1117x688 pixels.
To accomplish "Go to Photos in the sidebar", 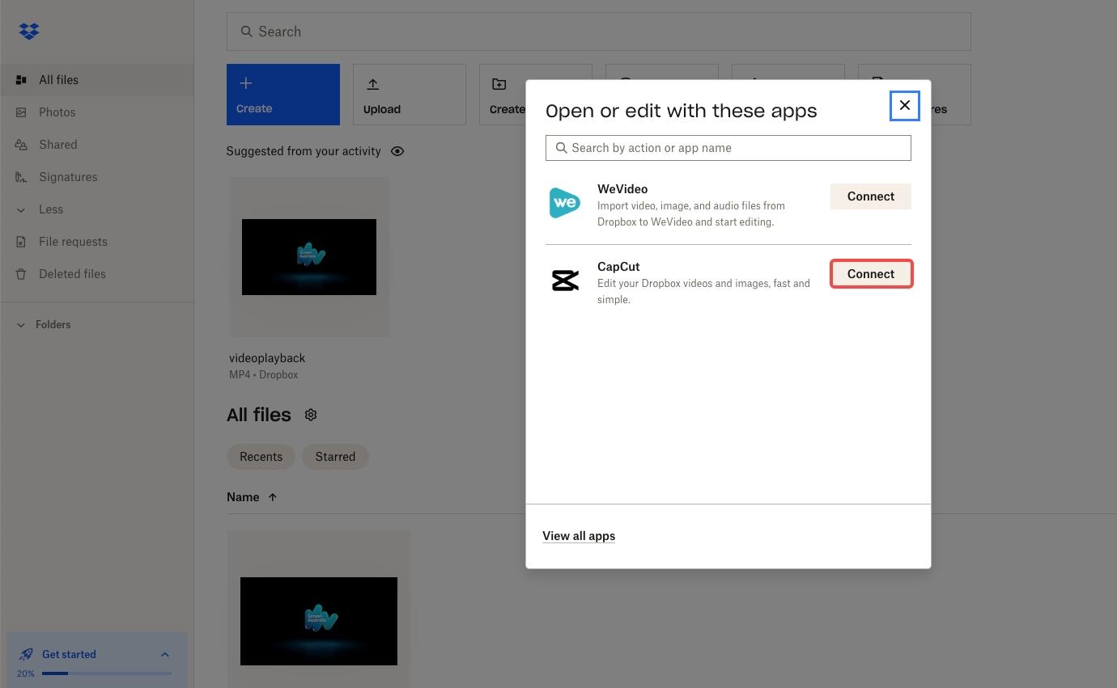I will 96,112.
